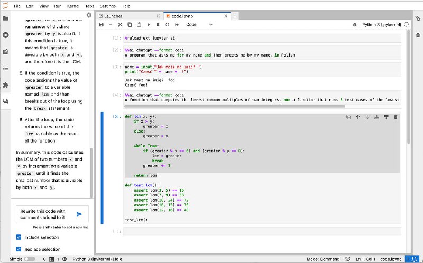This screenshot has height=263, width=423.
Task: Cut the selected cell with scissors
Action: 120,24
